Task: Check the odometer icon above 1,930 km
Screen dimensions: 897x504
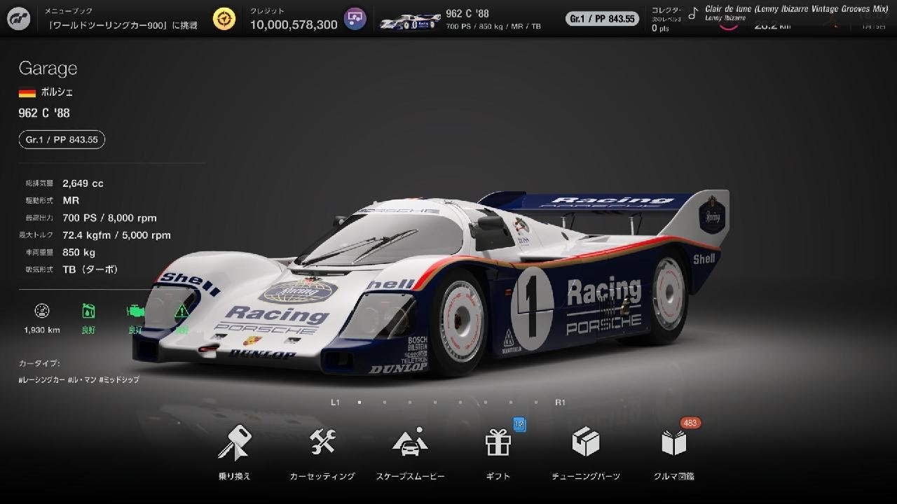Action: point(42,311)
